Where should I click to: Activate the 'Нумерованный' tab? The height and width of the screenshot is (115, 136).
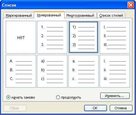[49, 15]
